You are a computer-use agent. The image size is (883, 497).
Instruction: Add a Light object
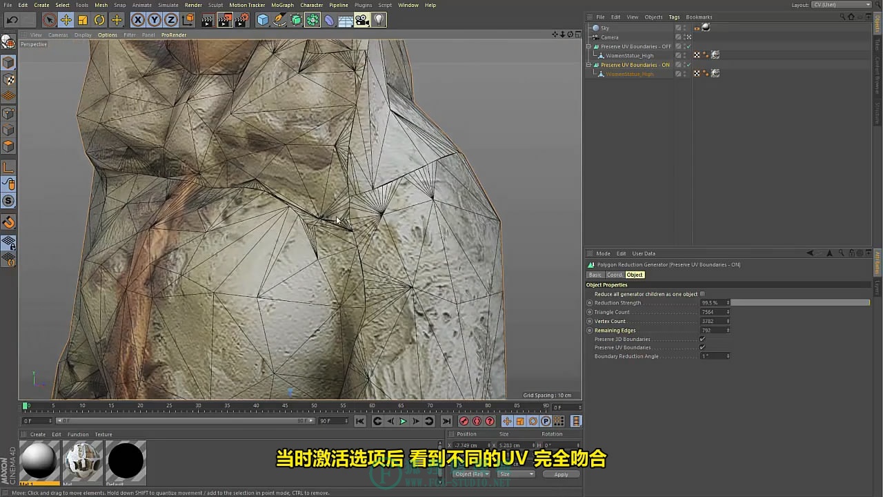pyautogui.click(x=379, y=20)
